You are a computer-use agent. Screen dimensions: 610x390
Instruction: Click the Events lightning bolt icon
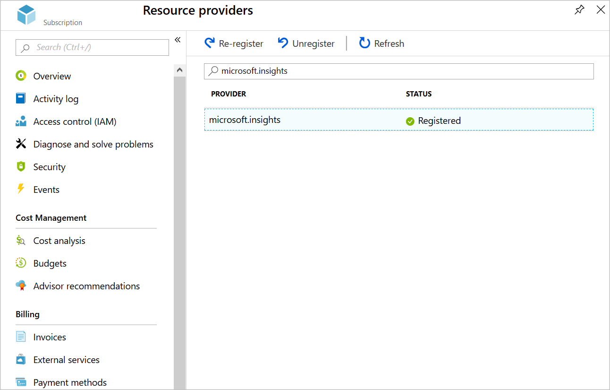[21, 189]
